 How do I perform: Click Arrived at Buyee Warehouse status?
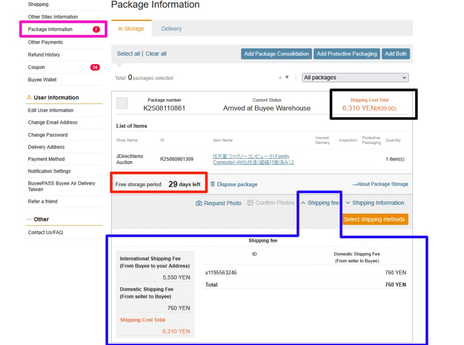[x=267, y=108]
